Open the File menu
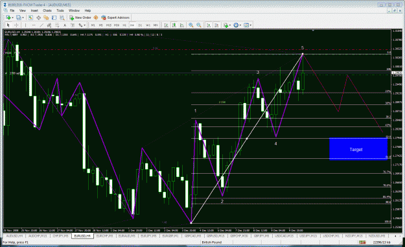Screen dimensions: 405x247 [12, 10]
